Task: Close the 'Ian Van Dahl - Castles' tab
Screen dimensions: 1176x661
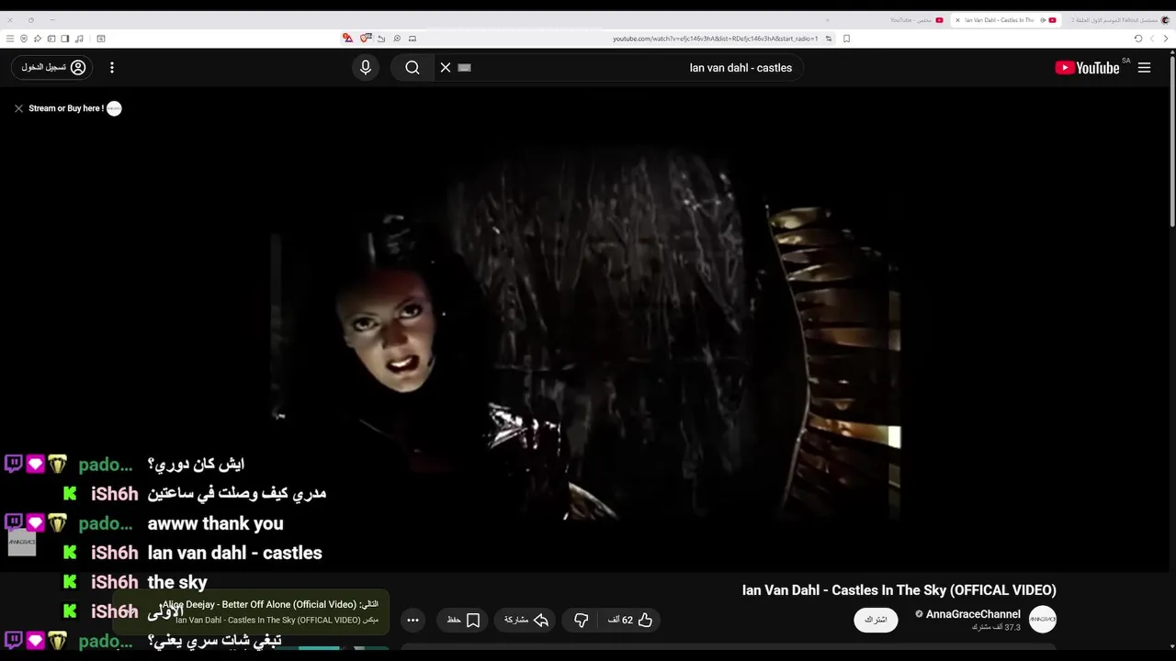Action: pyautogui.click(x=958, y=20)
